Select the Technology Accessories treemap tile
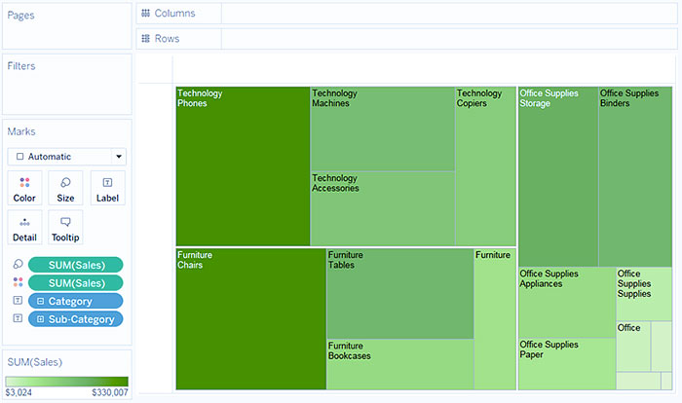682x403 pixels. click(x=383, y=208)
